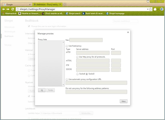165x120 pixels.
Task: Switch to the Google tab
Action: 17,4
